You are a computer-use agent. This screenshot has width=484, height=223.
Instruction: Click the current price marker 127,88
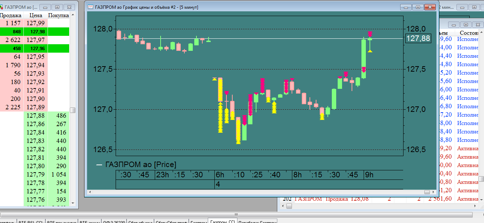coord(419,38)
